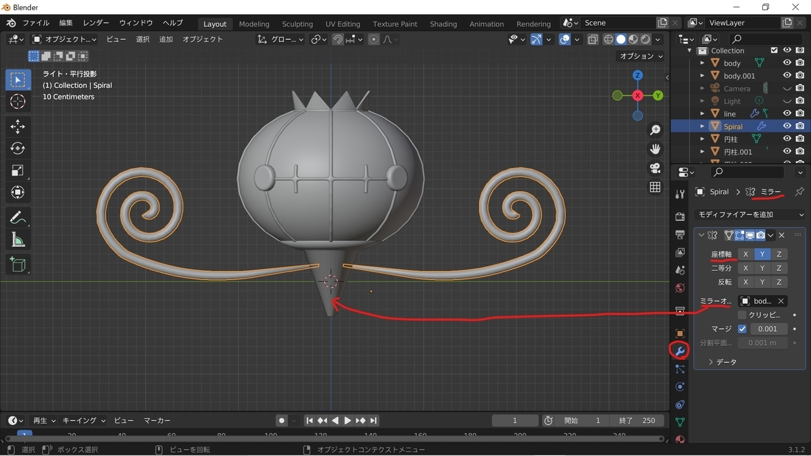Select the Transform tool
811x456 pixels.
[x=18, y=193]
